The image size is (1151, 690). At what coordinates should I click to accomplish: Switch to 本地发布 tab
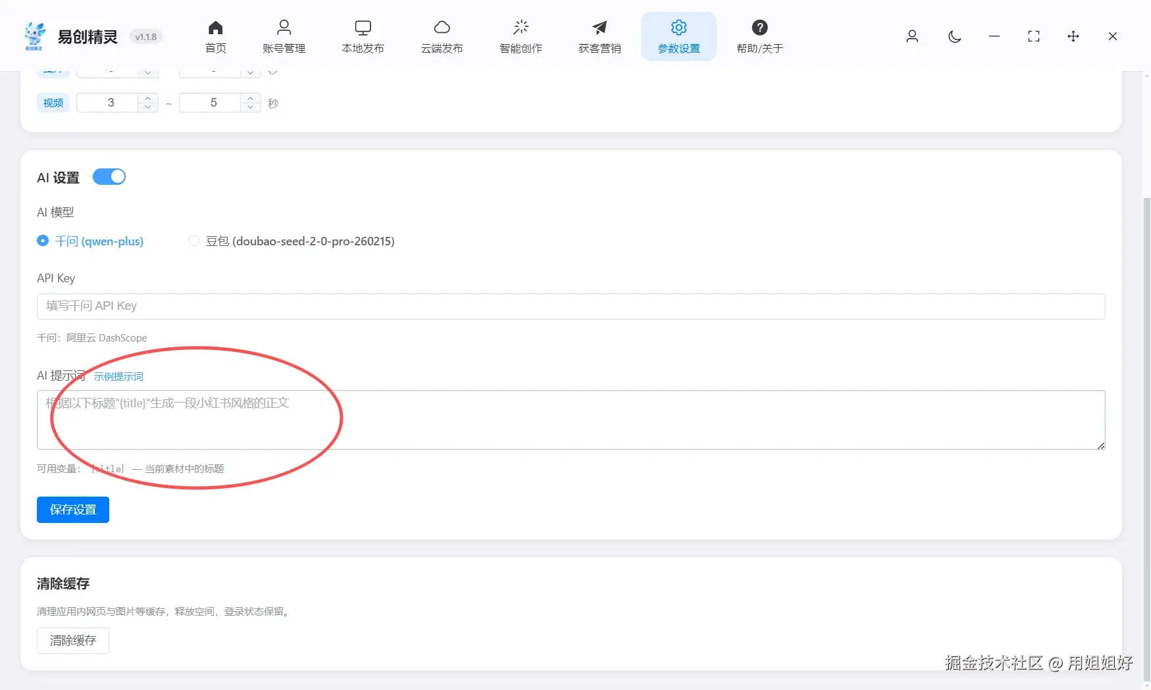[363, 37]
